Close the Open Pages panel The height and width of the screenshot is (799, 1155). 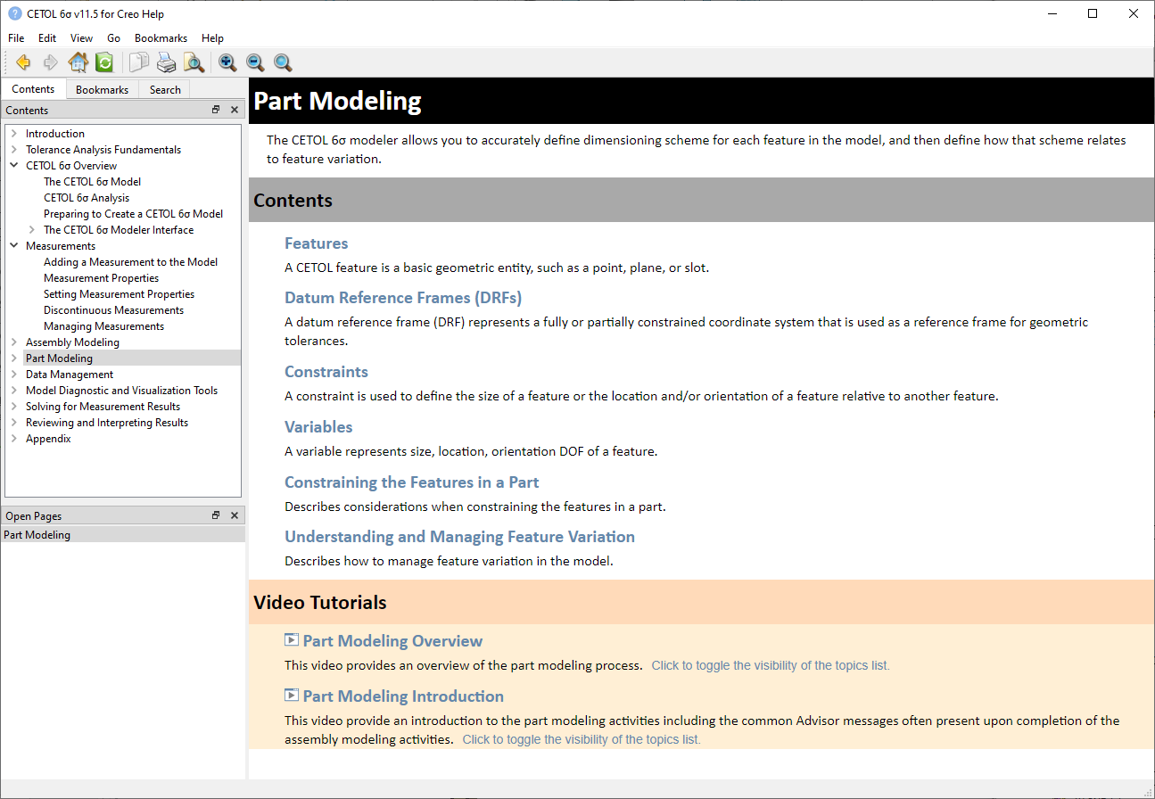[235, 515]
